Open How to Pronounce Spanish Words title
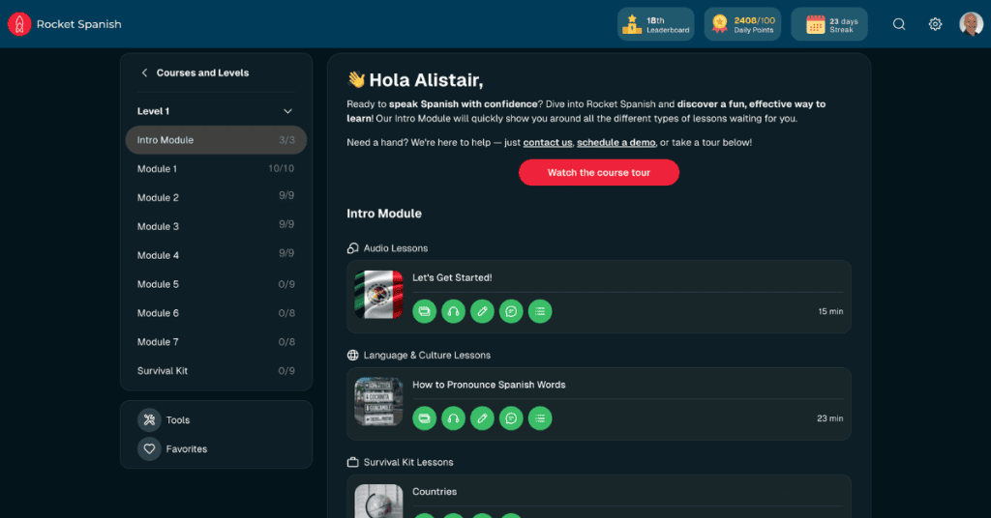Screen dimensions: 991x518 pyautogui.click(x=489, y=385)
